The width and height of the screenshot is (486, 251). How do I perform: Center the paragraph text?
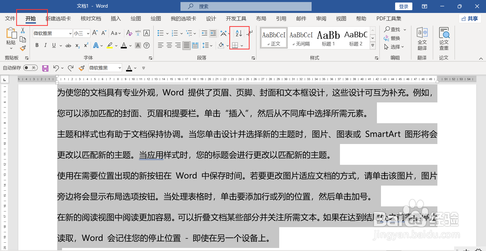pos(169,45)
